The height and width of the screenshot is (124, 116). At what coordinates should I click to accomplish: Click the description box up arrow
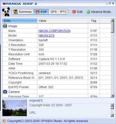112,105
